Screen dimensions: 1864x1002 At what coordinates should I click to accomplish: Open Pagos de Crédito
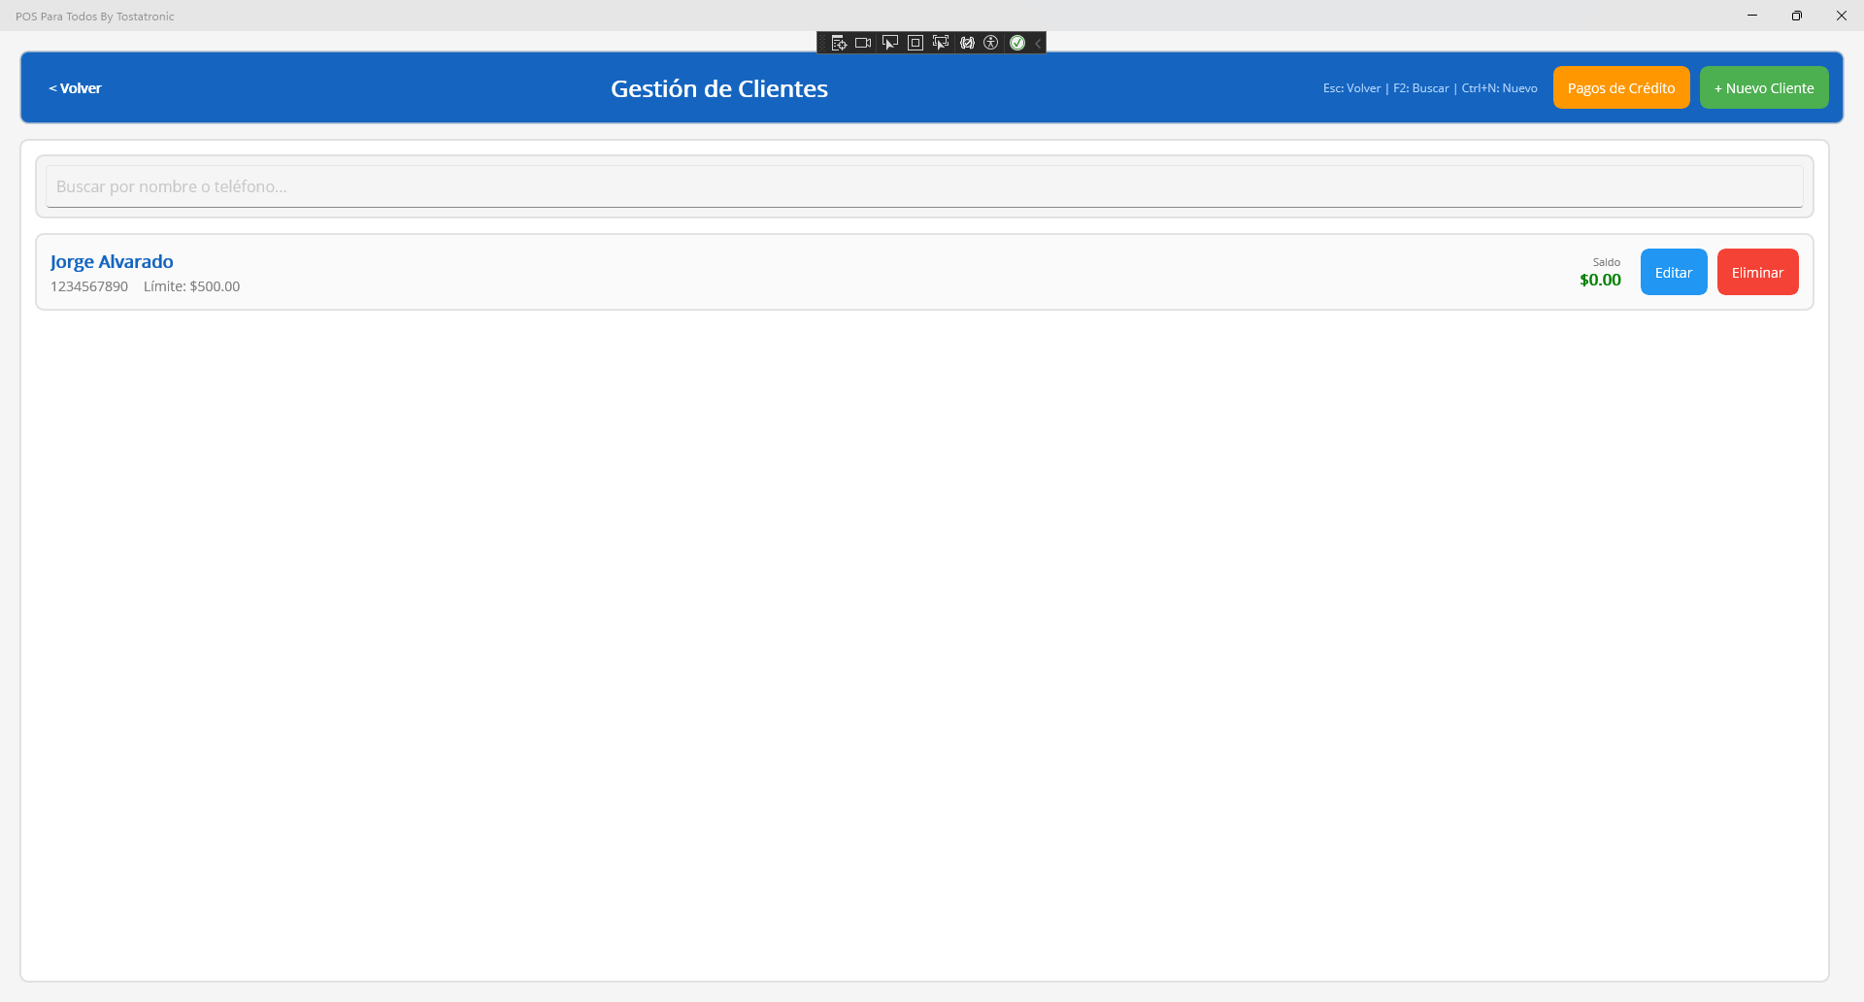coord(1620,88)
